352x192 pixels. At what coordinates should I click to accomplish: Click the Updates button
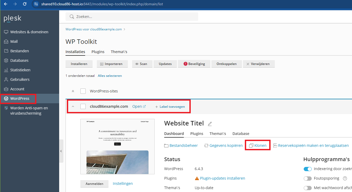click(165, 64)
